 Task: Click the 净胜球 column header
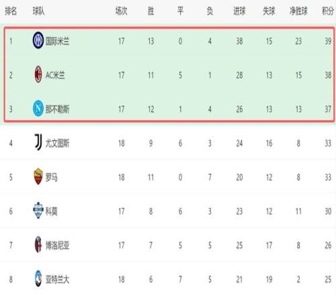pyautogui.click(x=298, y=11)
